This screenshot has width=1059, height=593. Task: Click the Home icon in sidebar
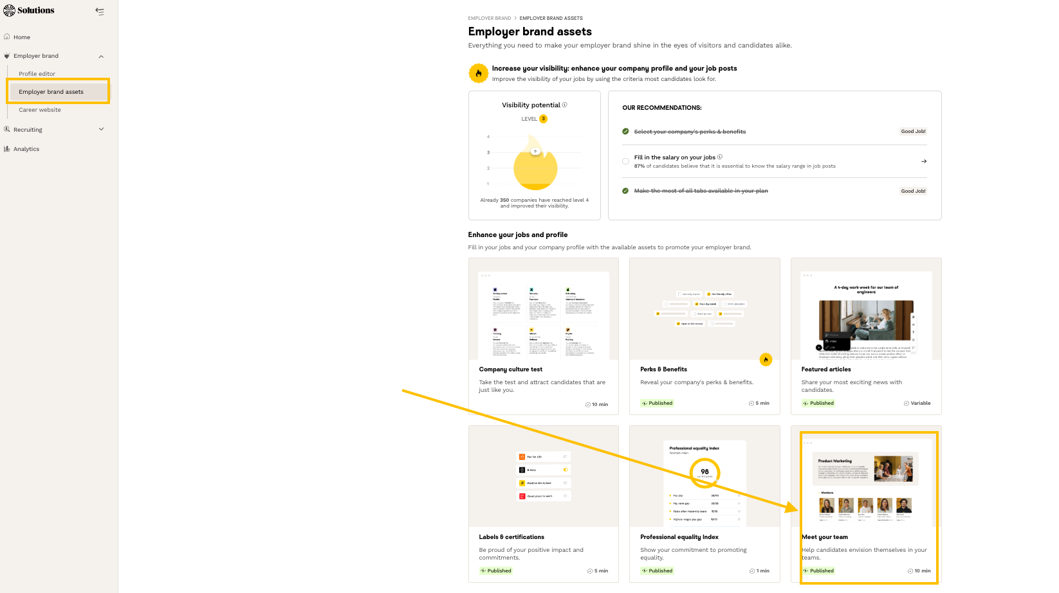point(7,37)
